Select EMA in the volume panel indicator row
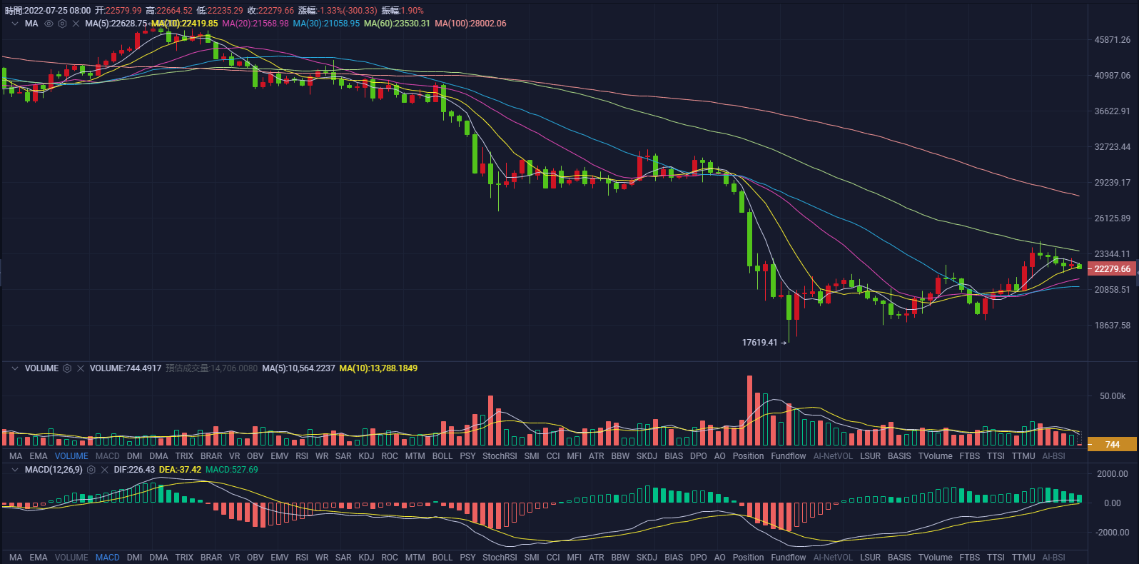 pos(39,456)
